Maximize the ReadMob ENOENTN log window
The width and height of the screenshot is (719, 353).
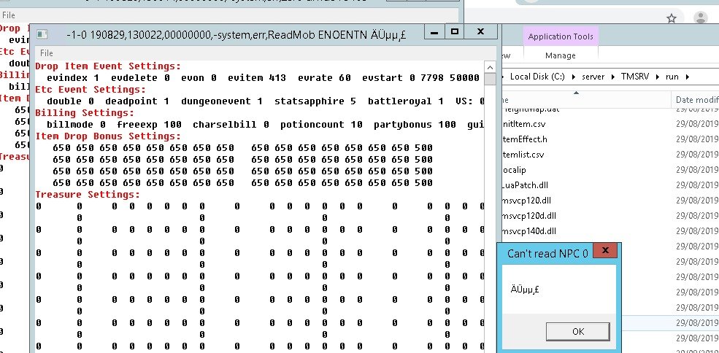[x=454, y=32]
